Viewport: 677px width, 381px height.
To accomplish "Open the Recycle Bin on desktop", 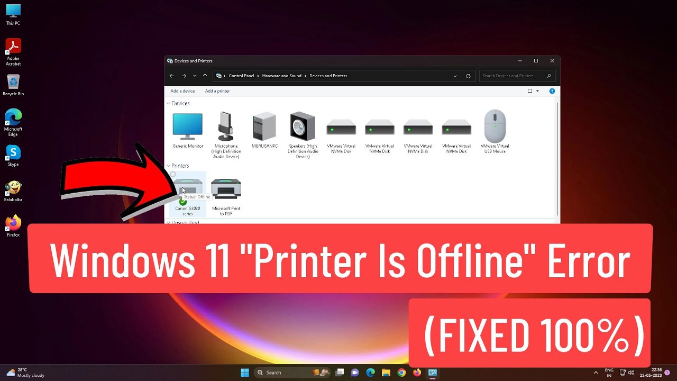I will [13, 85].
